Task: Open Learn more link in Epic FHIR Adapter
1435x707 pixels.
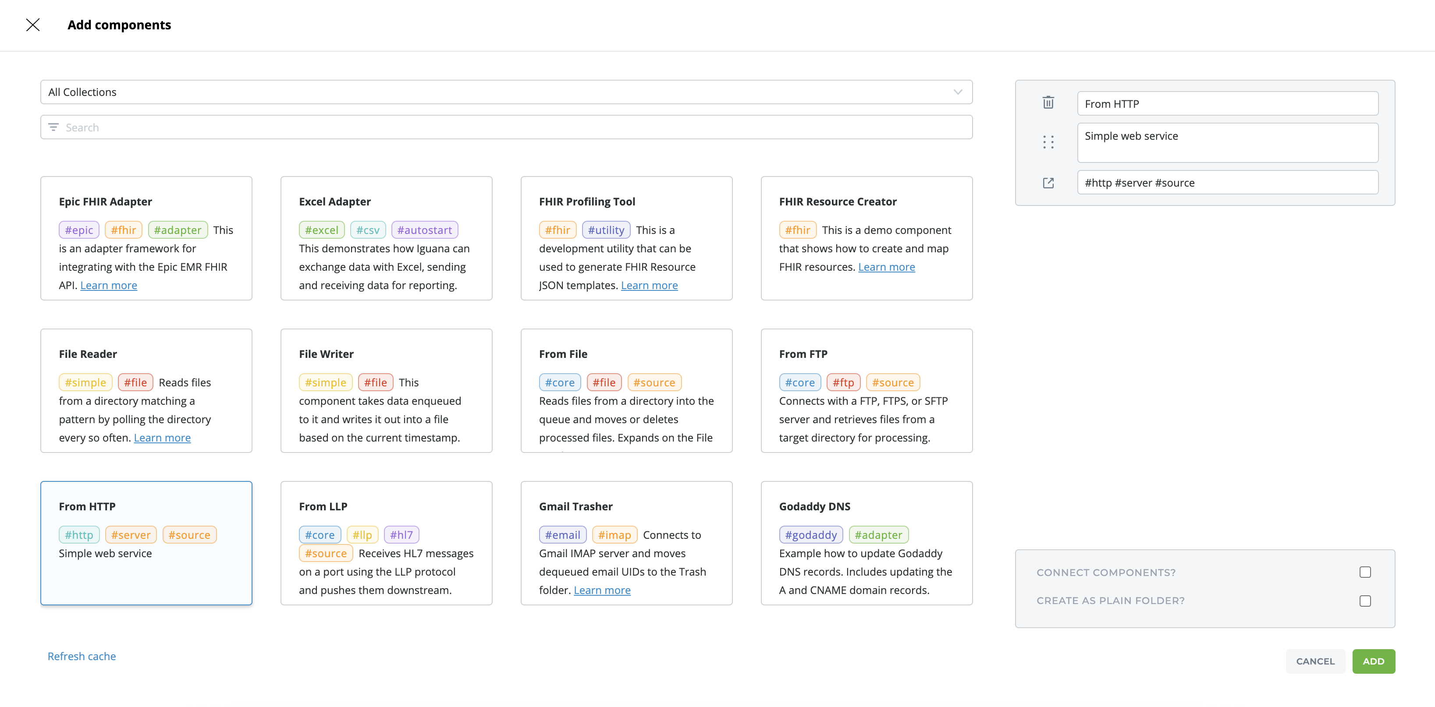Action: pyautogui.click(x=109, y=285)
